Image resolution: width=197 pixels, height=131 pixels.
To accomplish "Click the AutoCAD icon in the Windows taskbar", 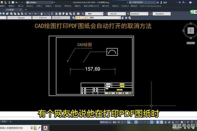I will click(45, 128).
